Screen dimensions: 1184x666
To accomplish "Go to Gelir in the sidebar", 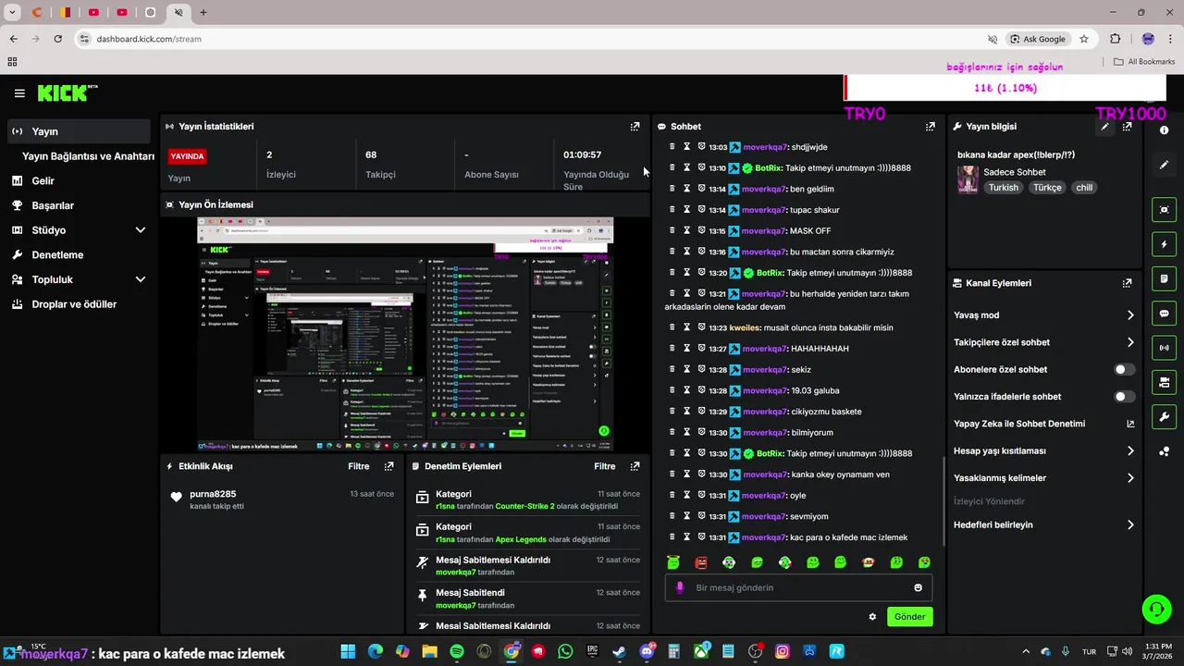I will tap(79, 181).
